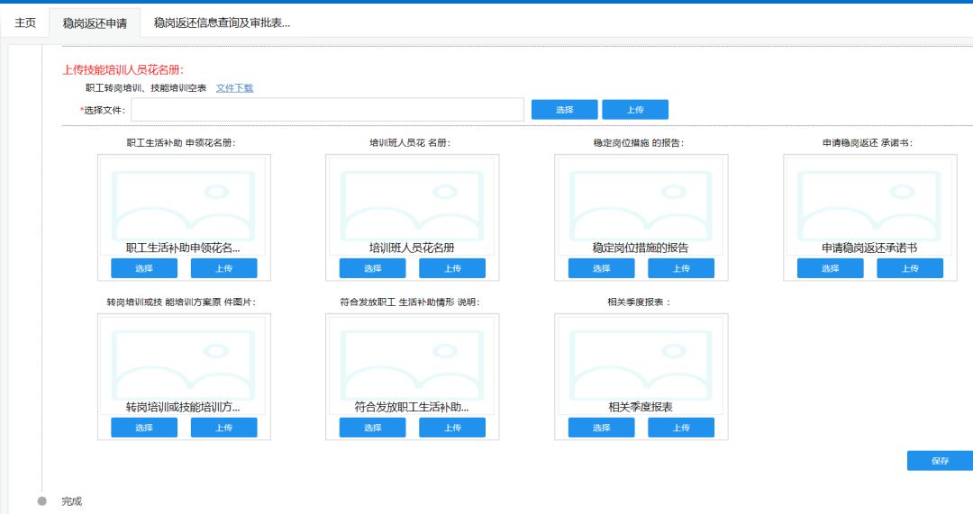Switch to 稳岗返还信息查询及审批表 tab
Screen dimensions: 973x514
(x=222, y=23)
